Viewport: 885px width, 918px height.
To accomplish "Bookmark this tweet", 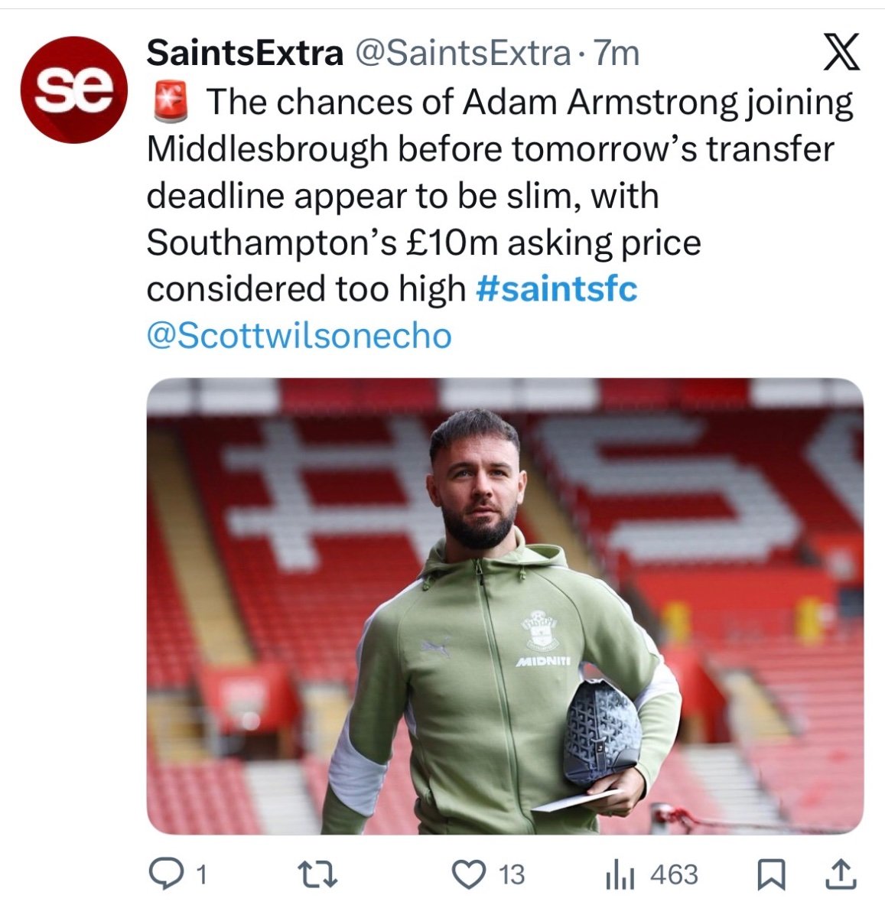I will pyautogui.click(x=771, y=874).
